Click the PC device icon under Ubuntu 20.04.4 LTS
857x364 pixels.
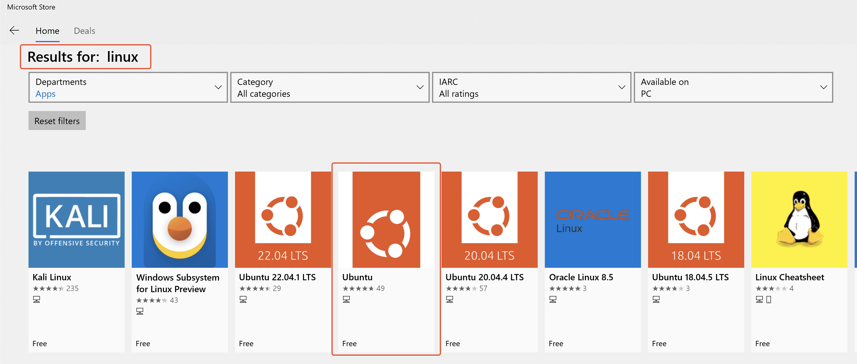[450, 300]
